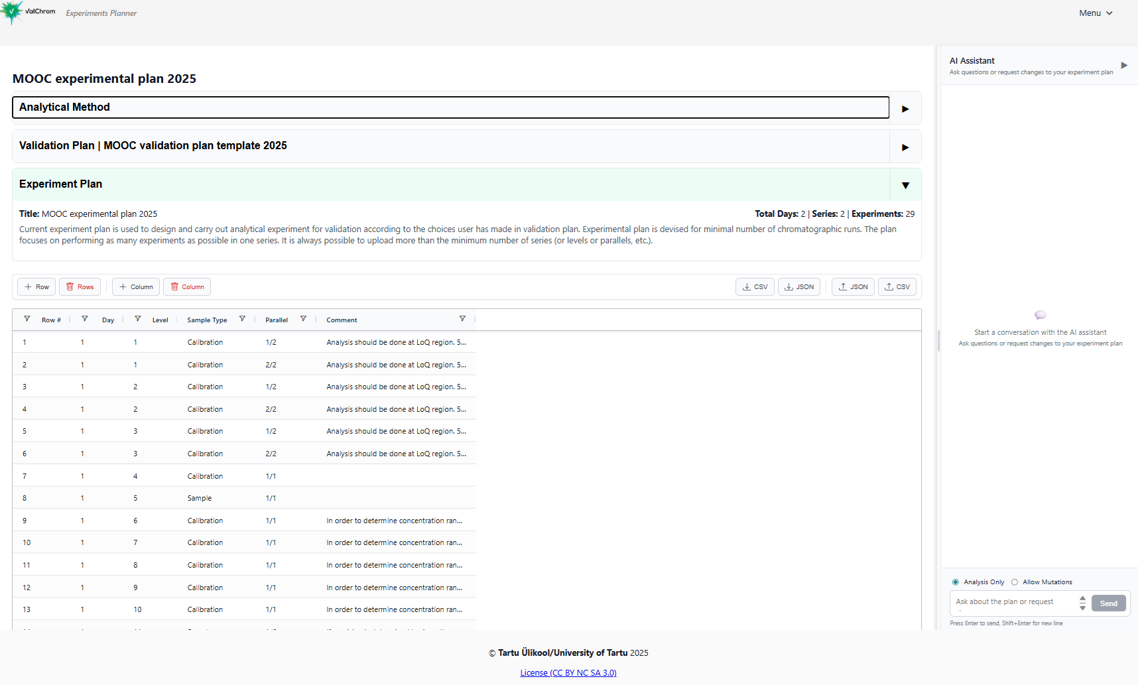The height and width of the screenshot is (685, 1138).
Task: Select the Analysis Only radio button
Action: tap(955, 582)
